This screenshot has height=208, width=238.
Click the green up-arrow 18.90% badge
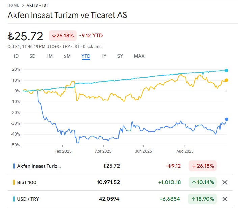(203, 199)
